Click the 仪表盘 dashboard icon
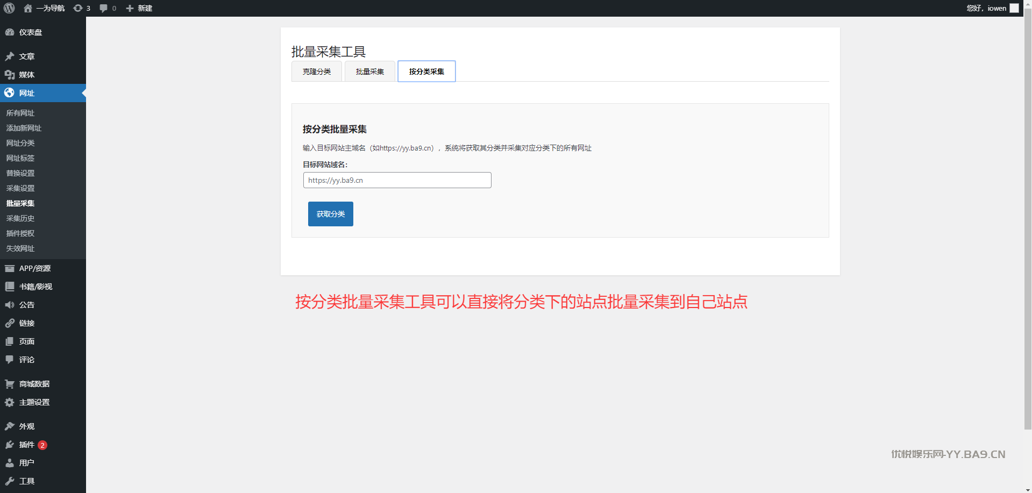1032x493 pixels. point(10,32)
